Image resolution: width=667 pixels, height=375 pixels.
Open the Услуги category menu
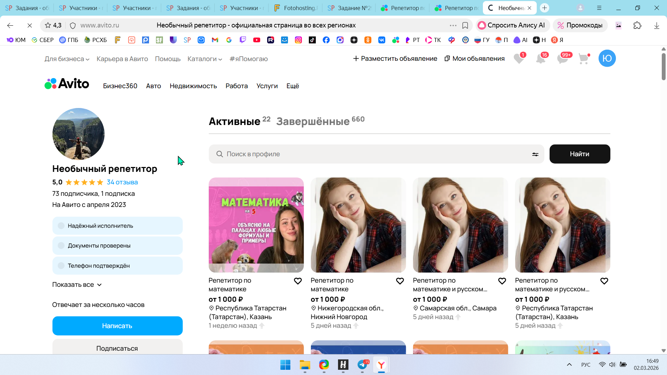[267, 86]
